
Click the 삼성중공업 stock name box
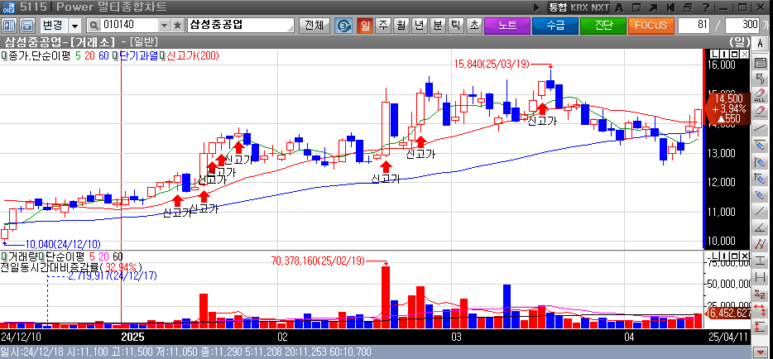click(240, 25)
